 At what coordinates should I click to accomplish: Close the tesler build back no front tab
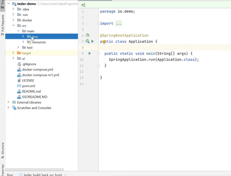(x=65, y=175)
